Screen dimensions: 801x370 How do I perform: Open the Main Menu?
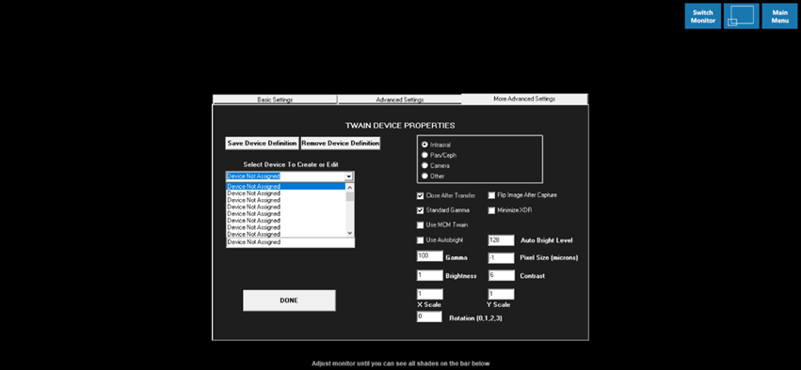[779, 16]
